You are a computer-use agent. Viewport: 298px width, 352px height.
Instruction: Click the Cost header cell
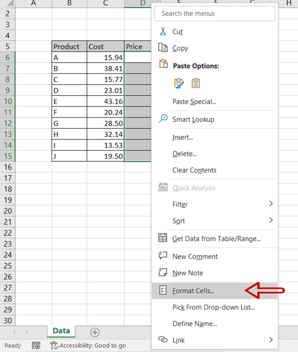(x=106, y=46)
